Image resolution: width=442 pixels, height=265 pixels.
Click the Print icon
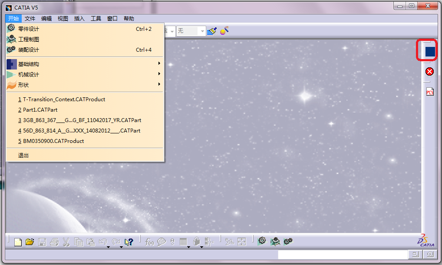pyautogui.click(x=54, y=242)
